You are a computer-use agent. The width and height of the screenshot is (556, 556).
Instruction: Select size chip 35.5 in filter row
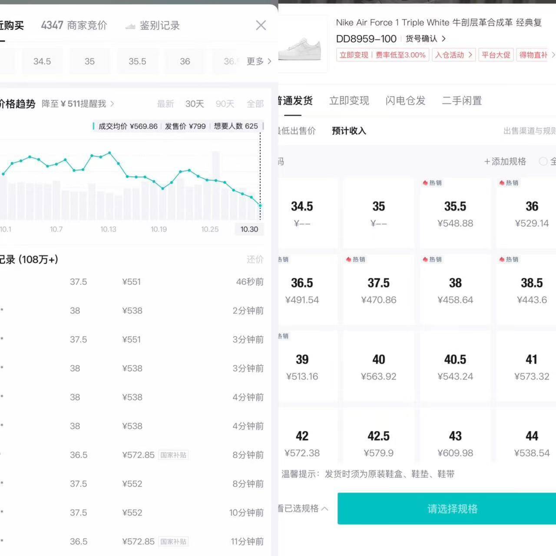tap(137, 61)
